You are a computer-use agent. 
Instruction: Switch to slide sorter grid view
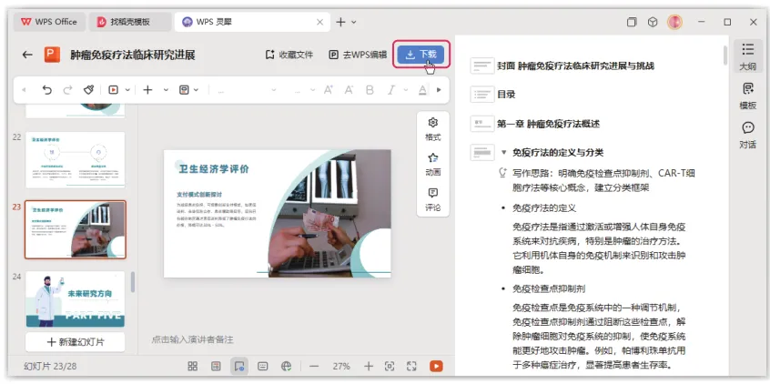193,366
